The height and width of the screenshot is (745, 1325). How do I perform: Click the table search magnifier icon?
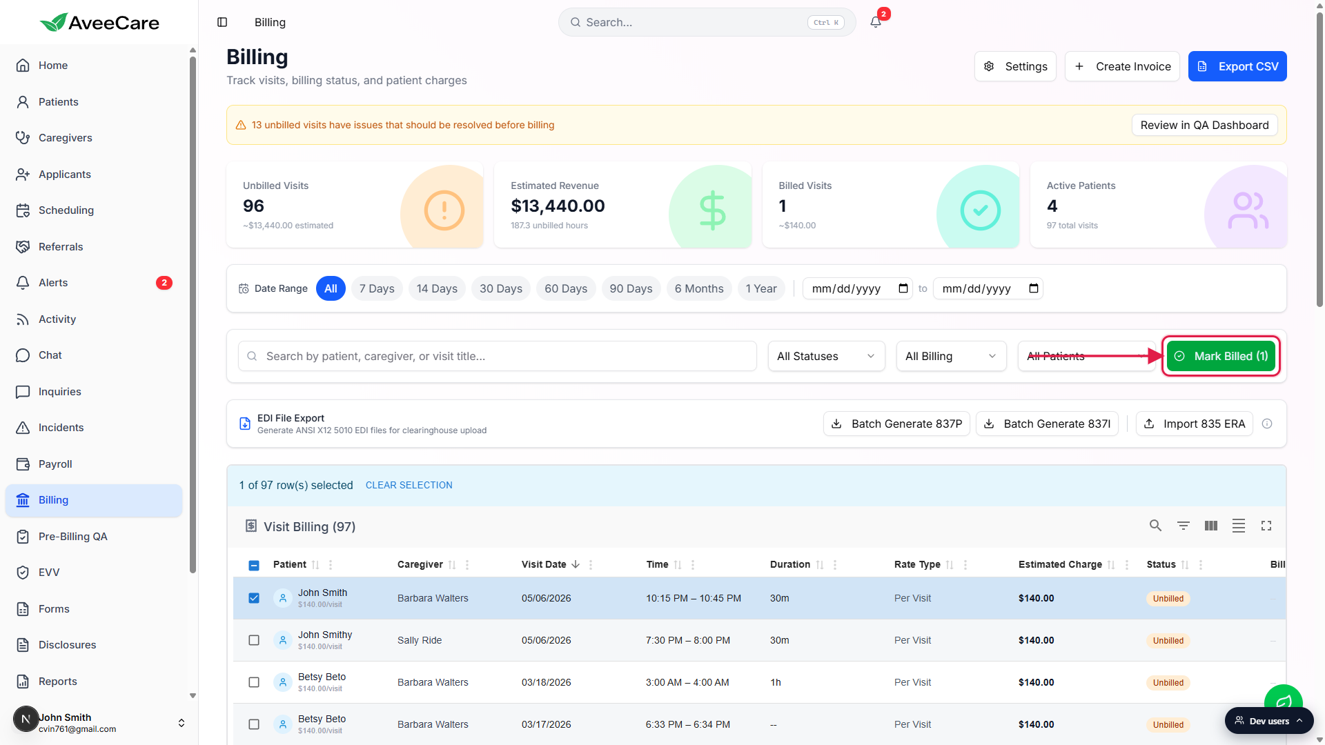coord(1155,526)
